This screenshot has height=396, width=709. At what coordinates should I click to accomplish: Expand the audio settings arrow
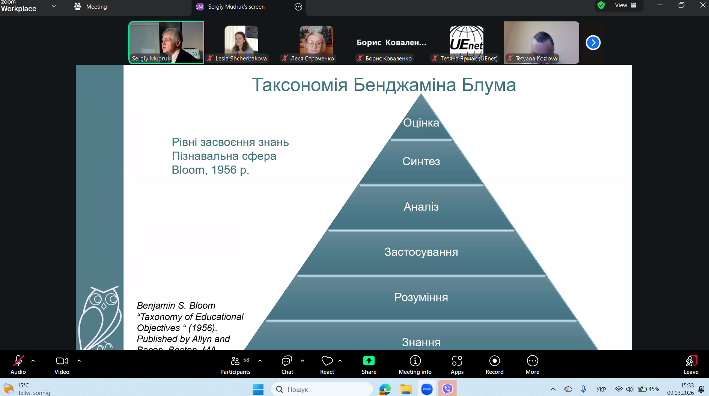33,361
